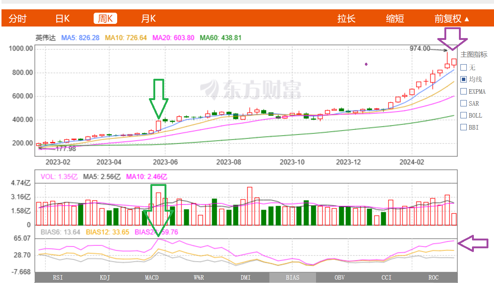Open the 前复权 adjustment dropdown
The height and width of the screenshot is (283, 494).
coord(452,19)
